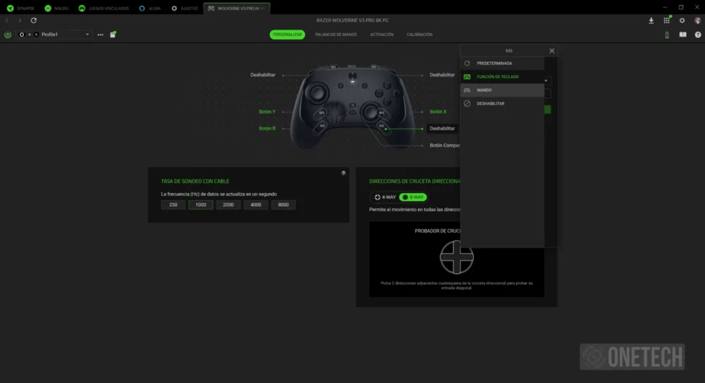Open the Synapse home tab

[x=20, y=8]
